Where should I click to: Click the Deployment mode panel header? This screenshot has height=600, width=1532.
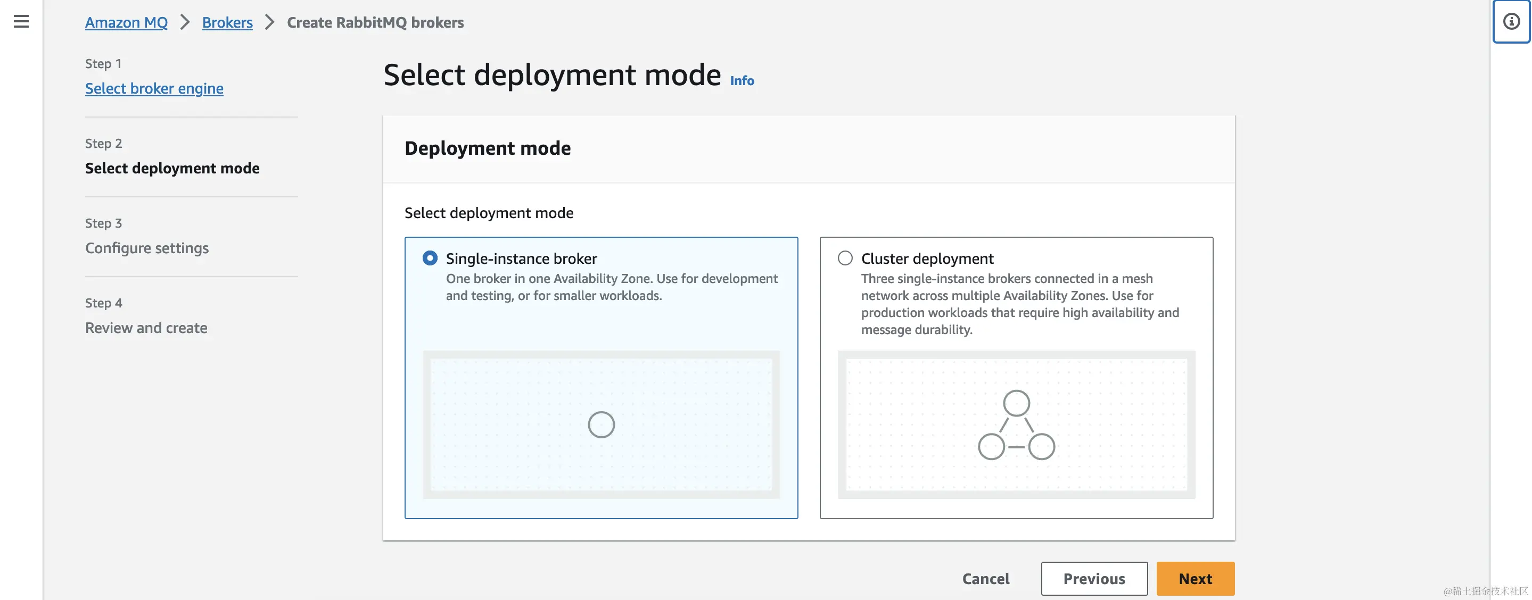point(488,148)
